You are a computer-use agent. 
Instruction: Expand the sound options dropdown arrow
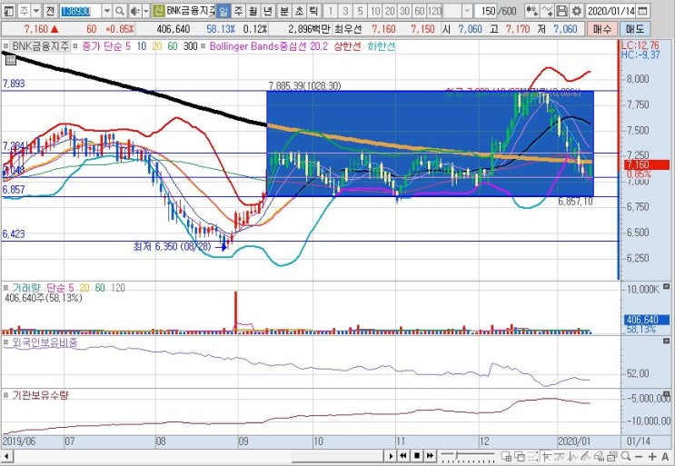click(146, 11)
